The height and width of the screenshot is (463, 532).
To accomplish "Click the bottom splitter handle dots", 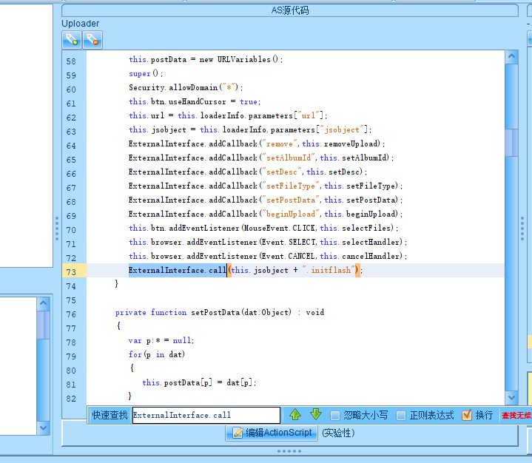I will tap(289, 451).
